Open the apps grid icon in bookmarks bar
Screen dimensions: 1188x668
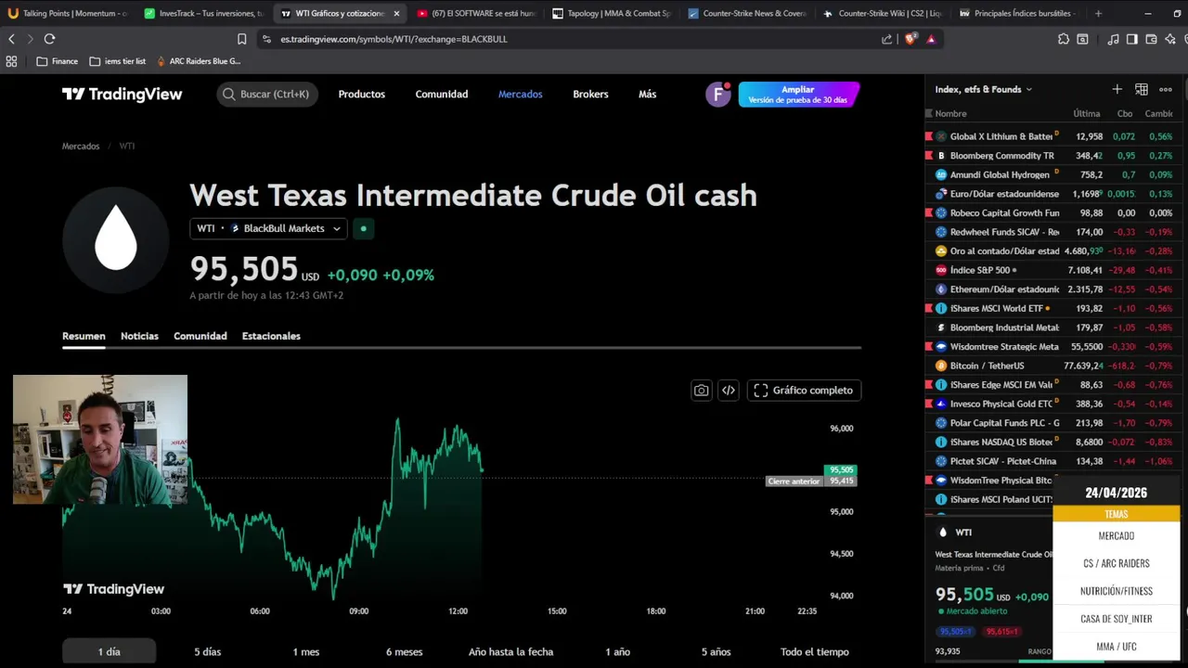click(11, 61)
